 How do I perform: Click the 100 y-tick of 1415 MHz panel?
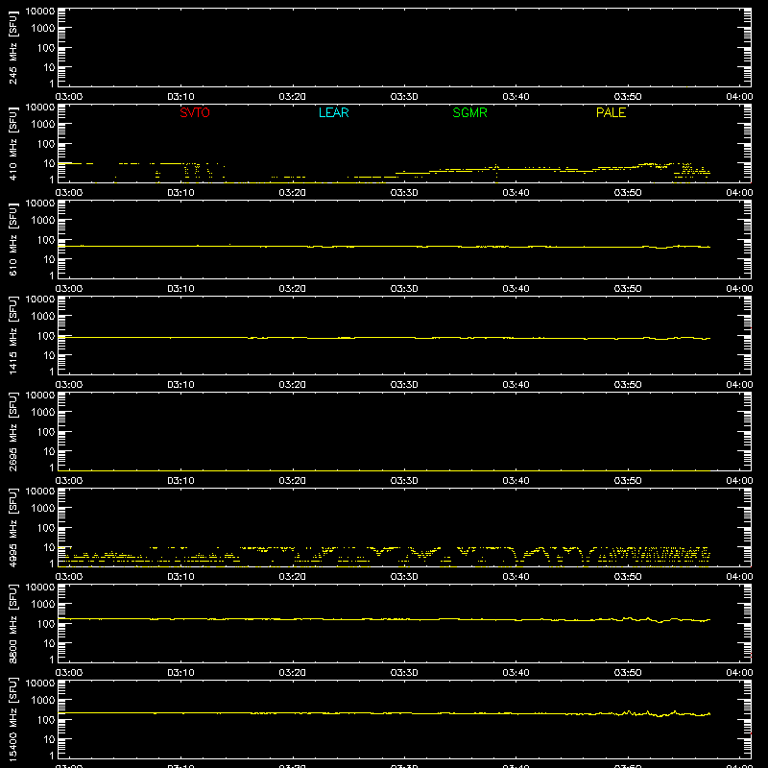click(46, 336)
